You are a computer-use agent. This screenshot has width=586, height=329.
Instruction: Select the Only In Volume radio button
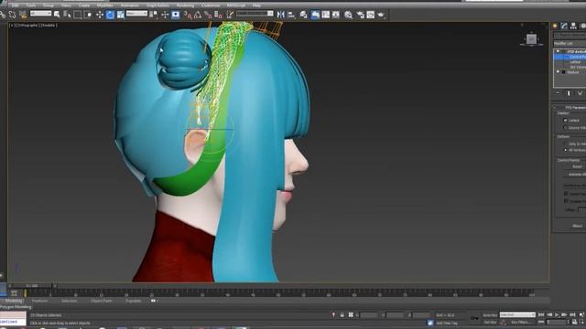(566, 144)
